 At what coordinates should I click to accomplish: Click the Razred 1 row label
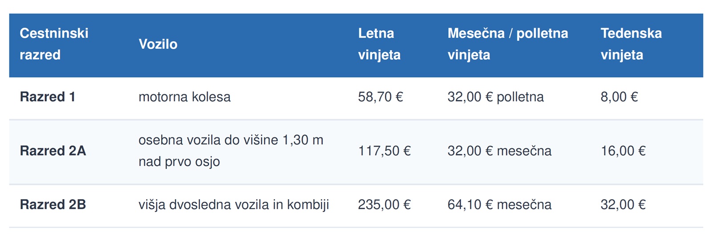(x=48, y=97)
